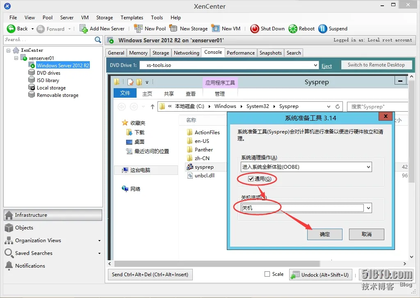This screenshot has width=420, height=298.
Task: Click the New Storage toolbar icon
Action: pos(173,28)
